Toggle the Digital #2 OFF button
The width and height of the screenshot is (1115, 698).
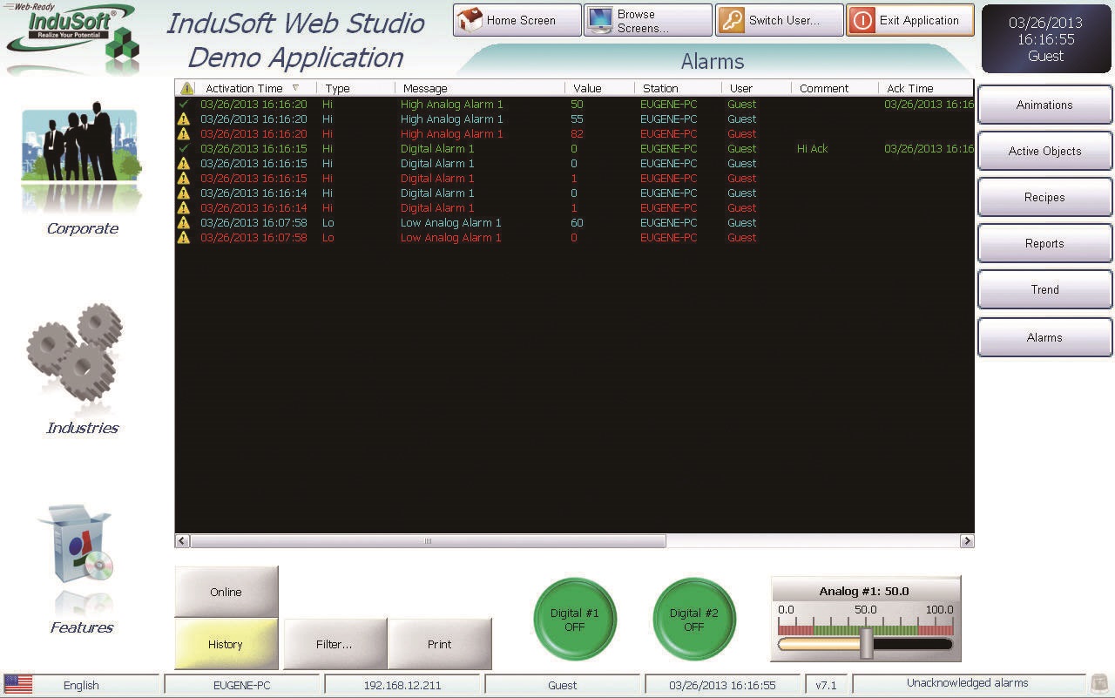(694, 619)
